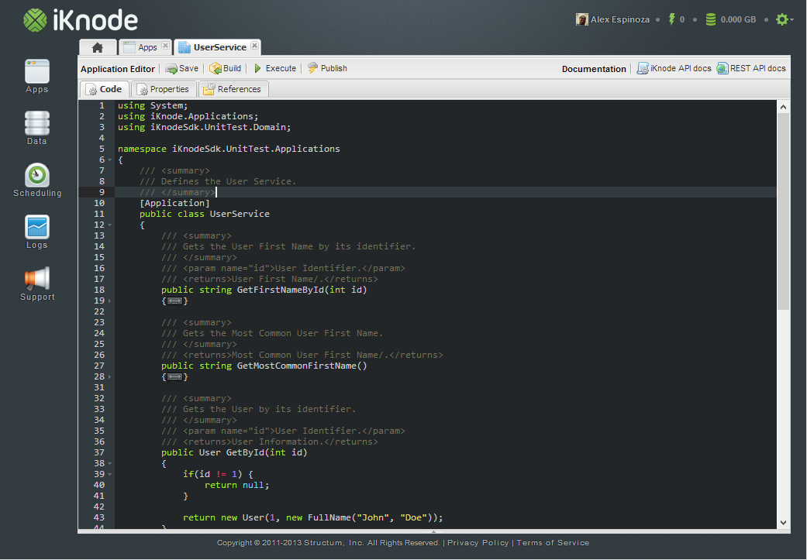Close the Apps tab
The height and width of the screenshot is (560, 807).
[165, 45]
